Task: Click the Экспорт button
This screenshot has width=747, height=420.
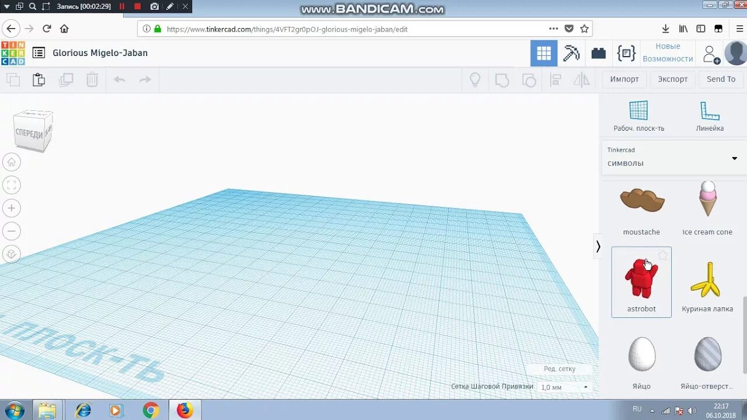Action: 673,79
